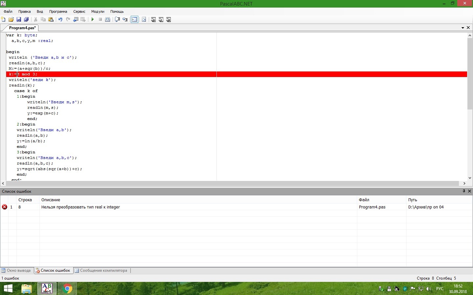Click the '1 ошибок' status bar text
The width and height of the screenshot is (473, 295).
(10, 278)
